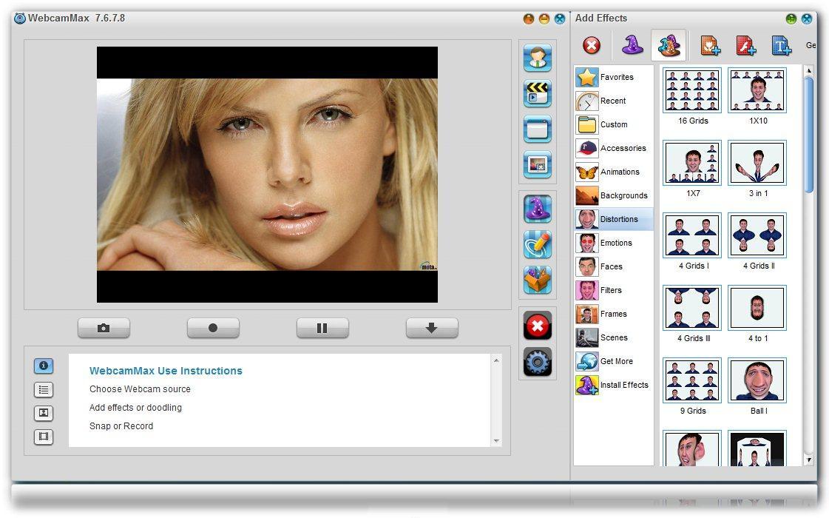Click the download arrow button
Screen dimensions: 829x518
pyautogui.click(x=431, y=328)
